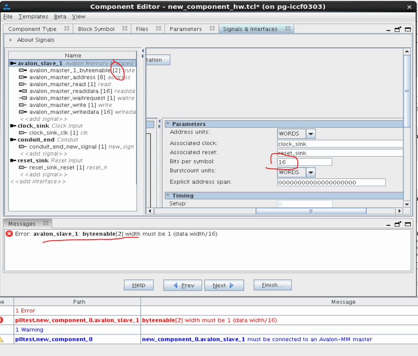Open the Burstcount units dropdown
The height and width of the screenshot is (356, 418).
[x=310, y=172]
